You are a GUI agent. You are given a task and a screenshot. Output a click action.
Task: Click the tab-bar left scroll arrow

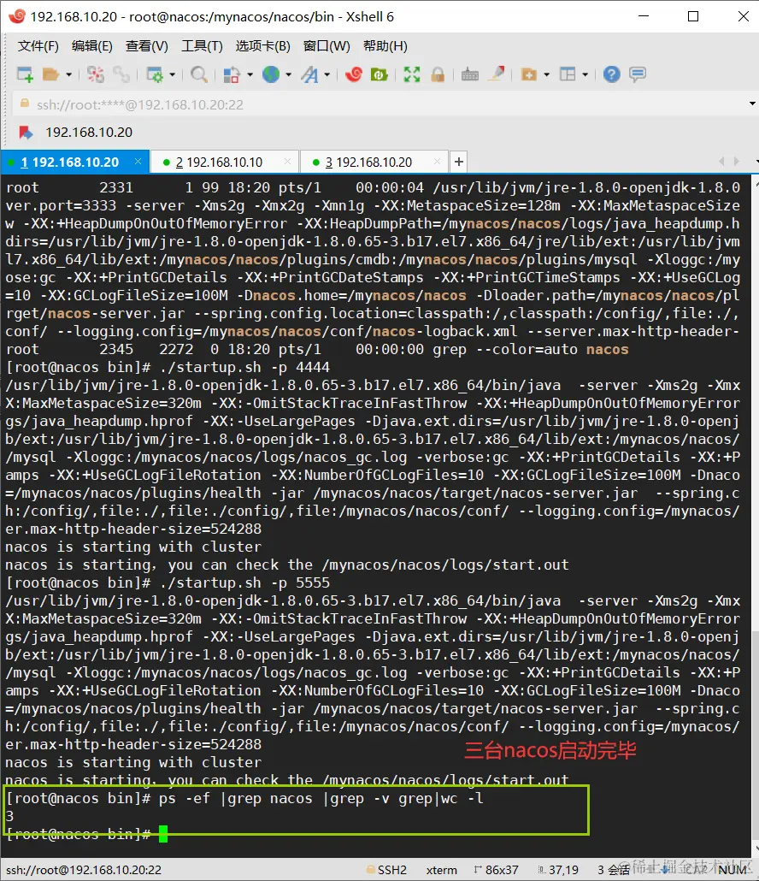[x=721, y=162]
